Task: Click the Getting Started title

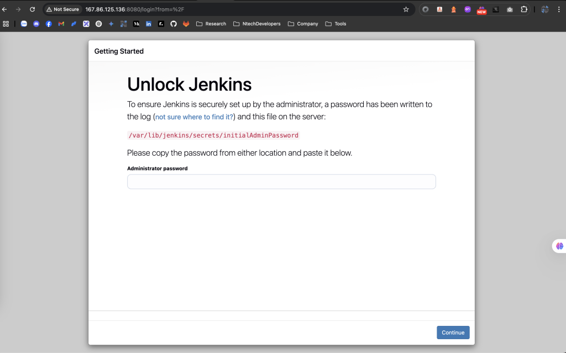Action: click(119, 51)
